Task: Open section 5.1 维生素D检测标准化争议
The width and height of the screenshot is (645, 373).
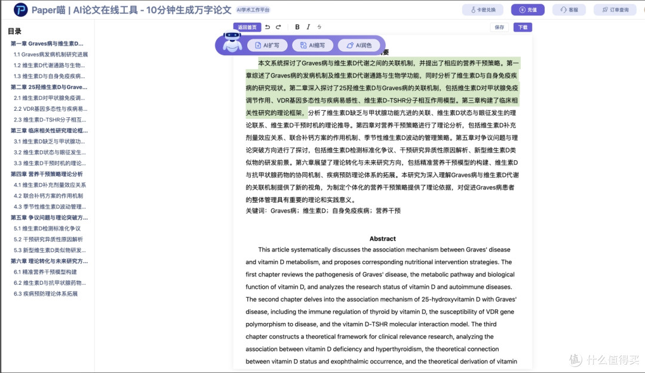Action: (47, 229)
